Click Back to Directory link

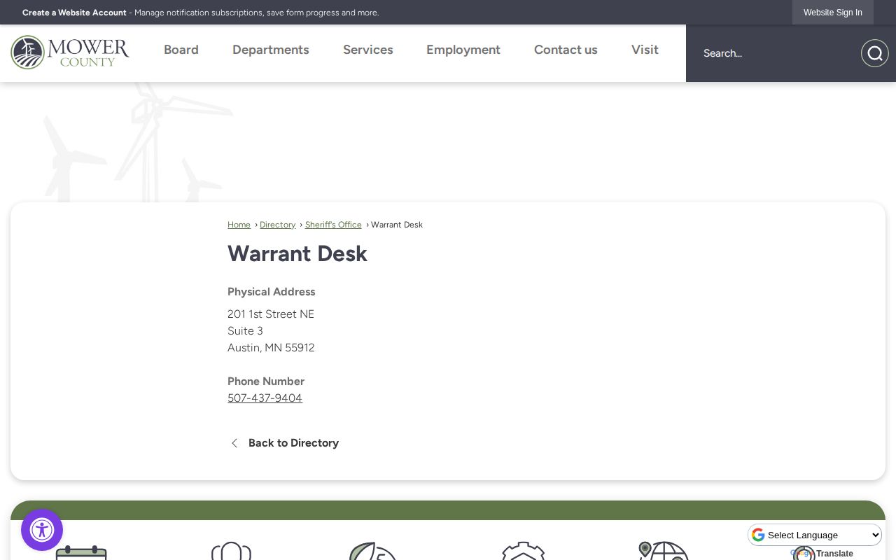pyautogui.click(x=293, y=443)
